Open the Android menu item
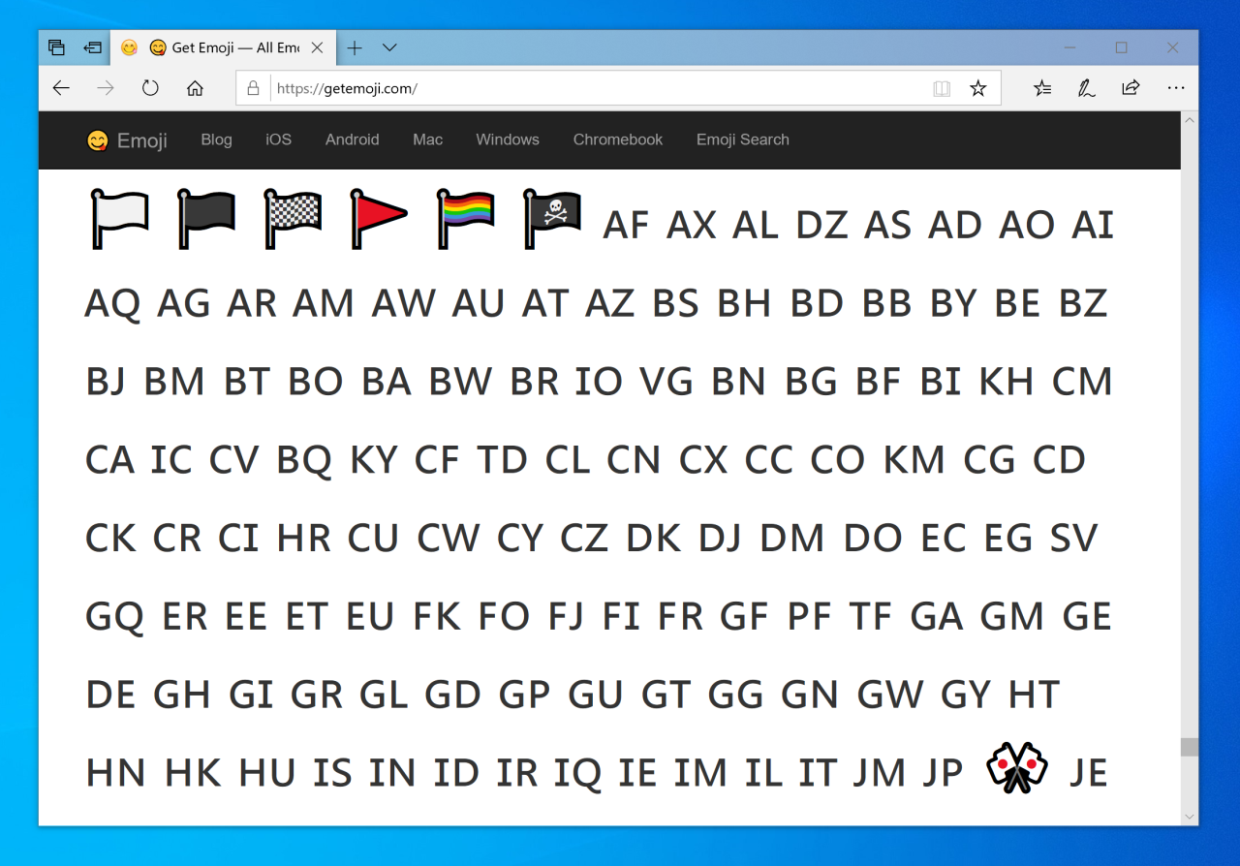Screen dimensions: 1240x866 (x=352, y=139)
